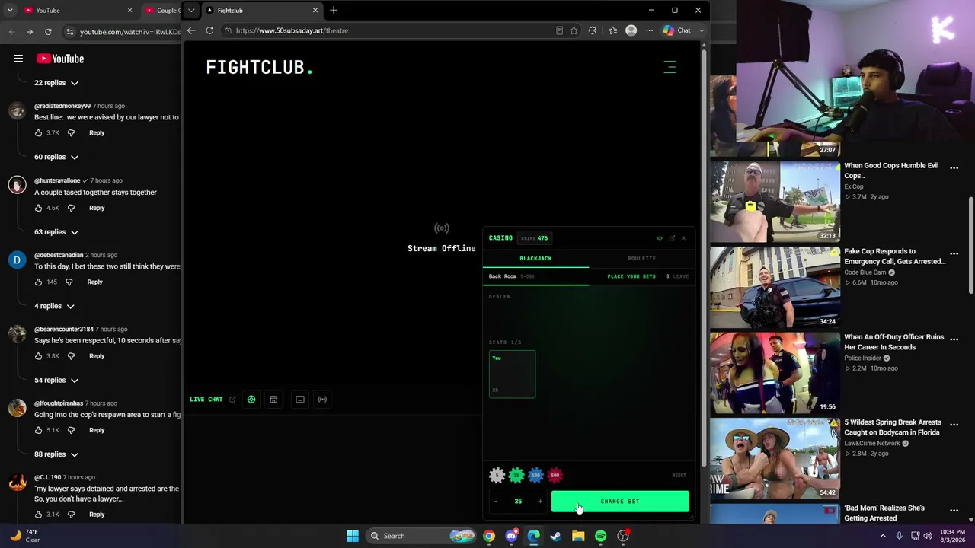Open the browser settings ellipsis menu

pos(649,30)
